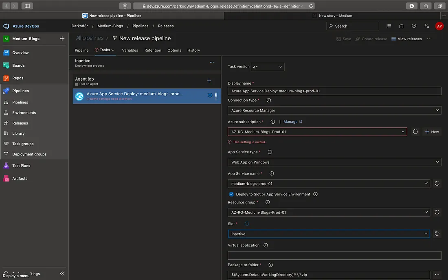Screen dimensions: 448x280
Task: Click New to add Azure subscription
Action: click(432, 131)
